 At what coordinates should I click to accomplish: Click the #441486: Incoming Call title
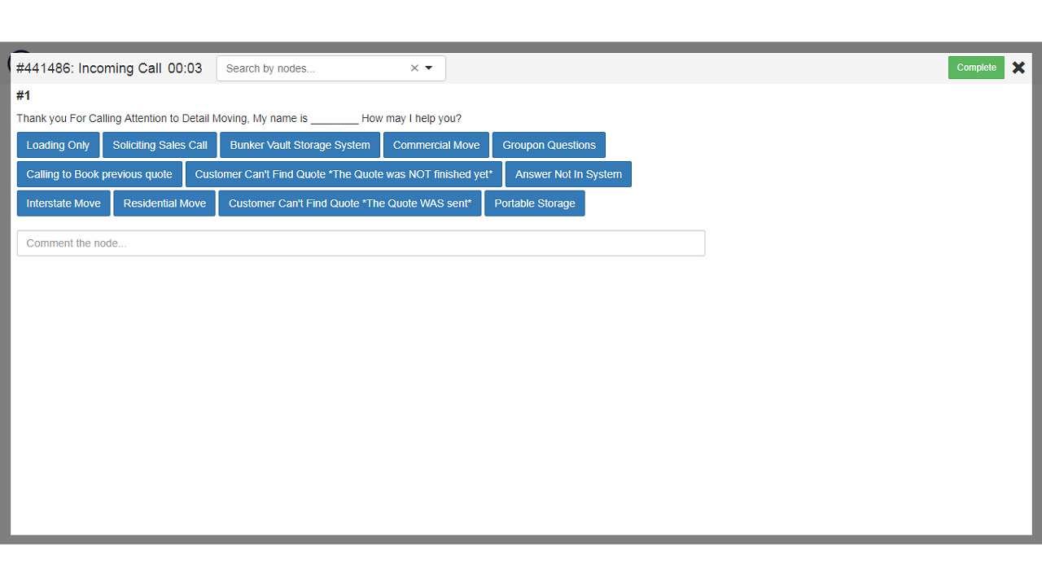tap(89, 68)
